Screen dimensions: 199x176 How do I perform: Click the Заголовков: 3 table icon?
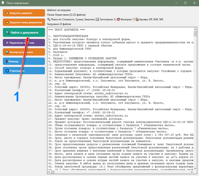pos(98,19)
